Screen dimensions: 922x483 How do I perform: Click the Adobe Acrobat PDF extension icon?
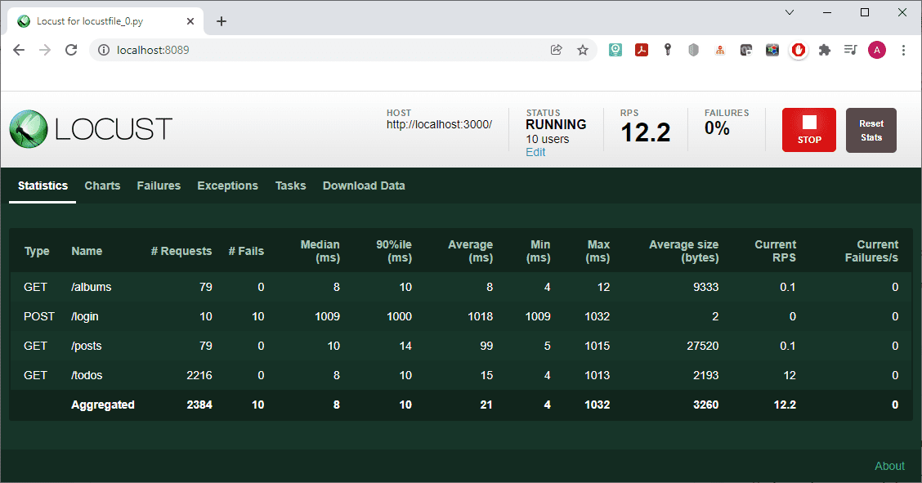642,50
